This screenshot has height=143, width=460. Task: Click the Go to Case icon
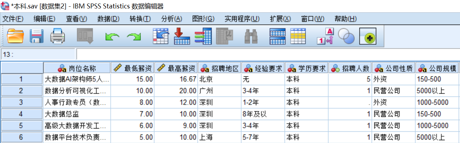161,36
